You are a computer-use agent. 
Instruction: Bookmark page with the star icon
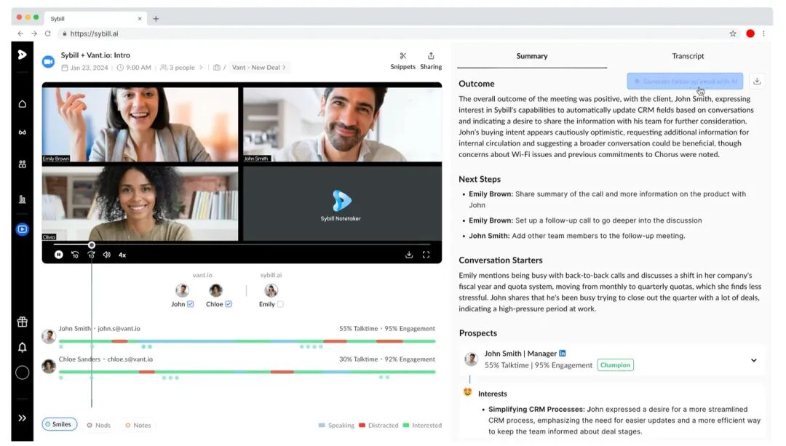click(733, 33)
